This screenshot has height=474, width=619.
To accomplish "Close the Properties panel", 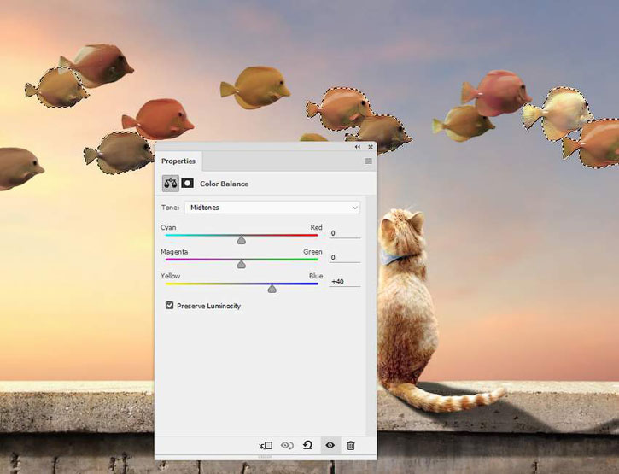I will 371,147.
